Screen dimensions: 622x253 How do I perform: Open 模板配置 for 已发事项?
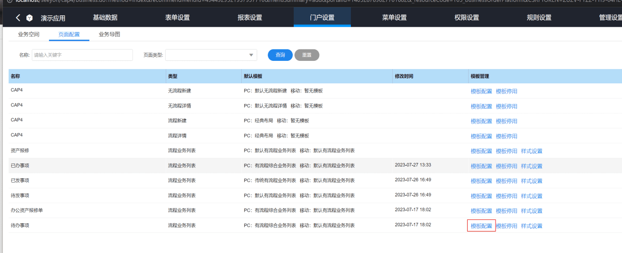(481, 181)
